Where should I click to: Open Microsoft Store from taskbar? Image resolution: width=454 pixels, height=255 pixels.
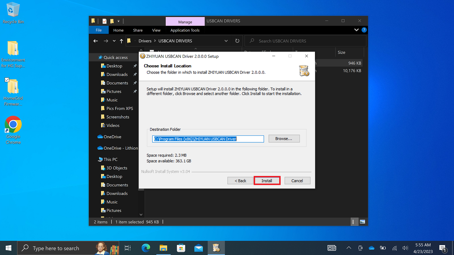[x=181, y=248]
